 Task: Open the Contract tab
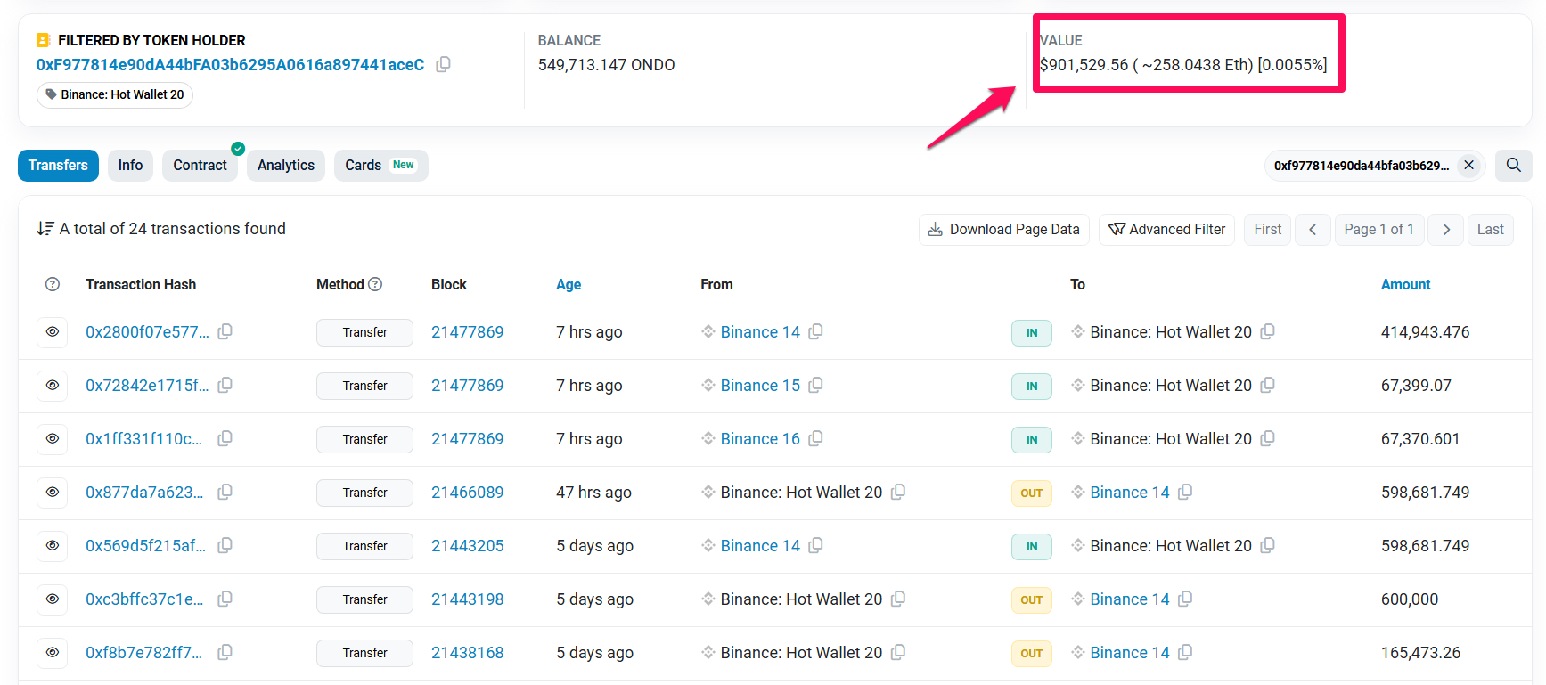click(x=200, y=165)
